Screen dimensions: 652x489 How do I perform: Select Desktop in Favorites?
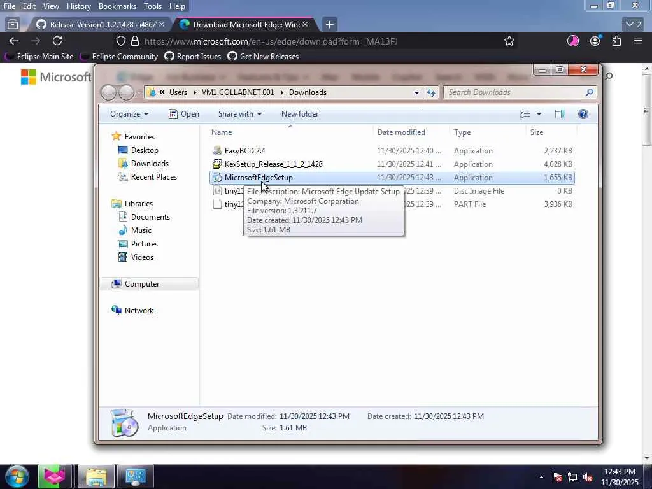pos(145,150)
